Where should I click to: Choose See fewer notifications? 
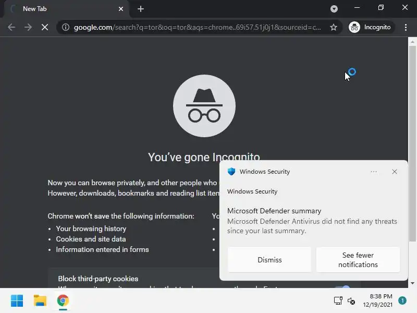358,260
